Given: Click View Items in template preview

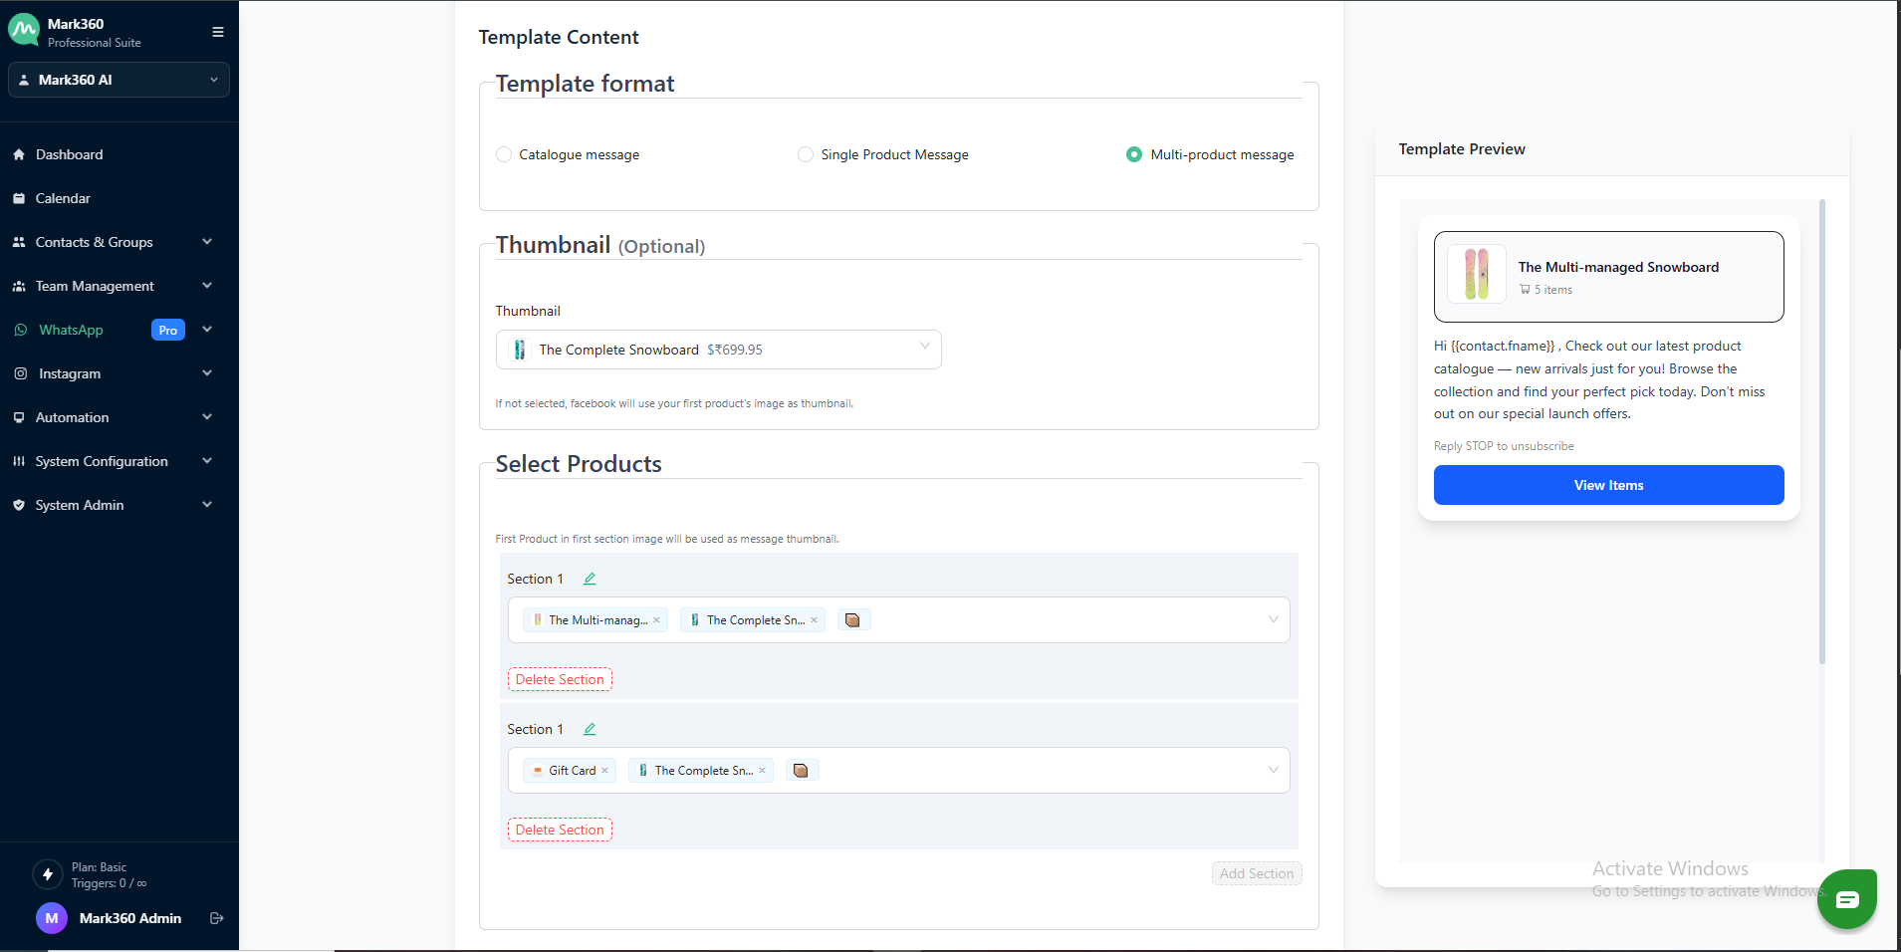Looking at the screenshot, I should tap(1608, 485).
